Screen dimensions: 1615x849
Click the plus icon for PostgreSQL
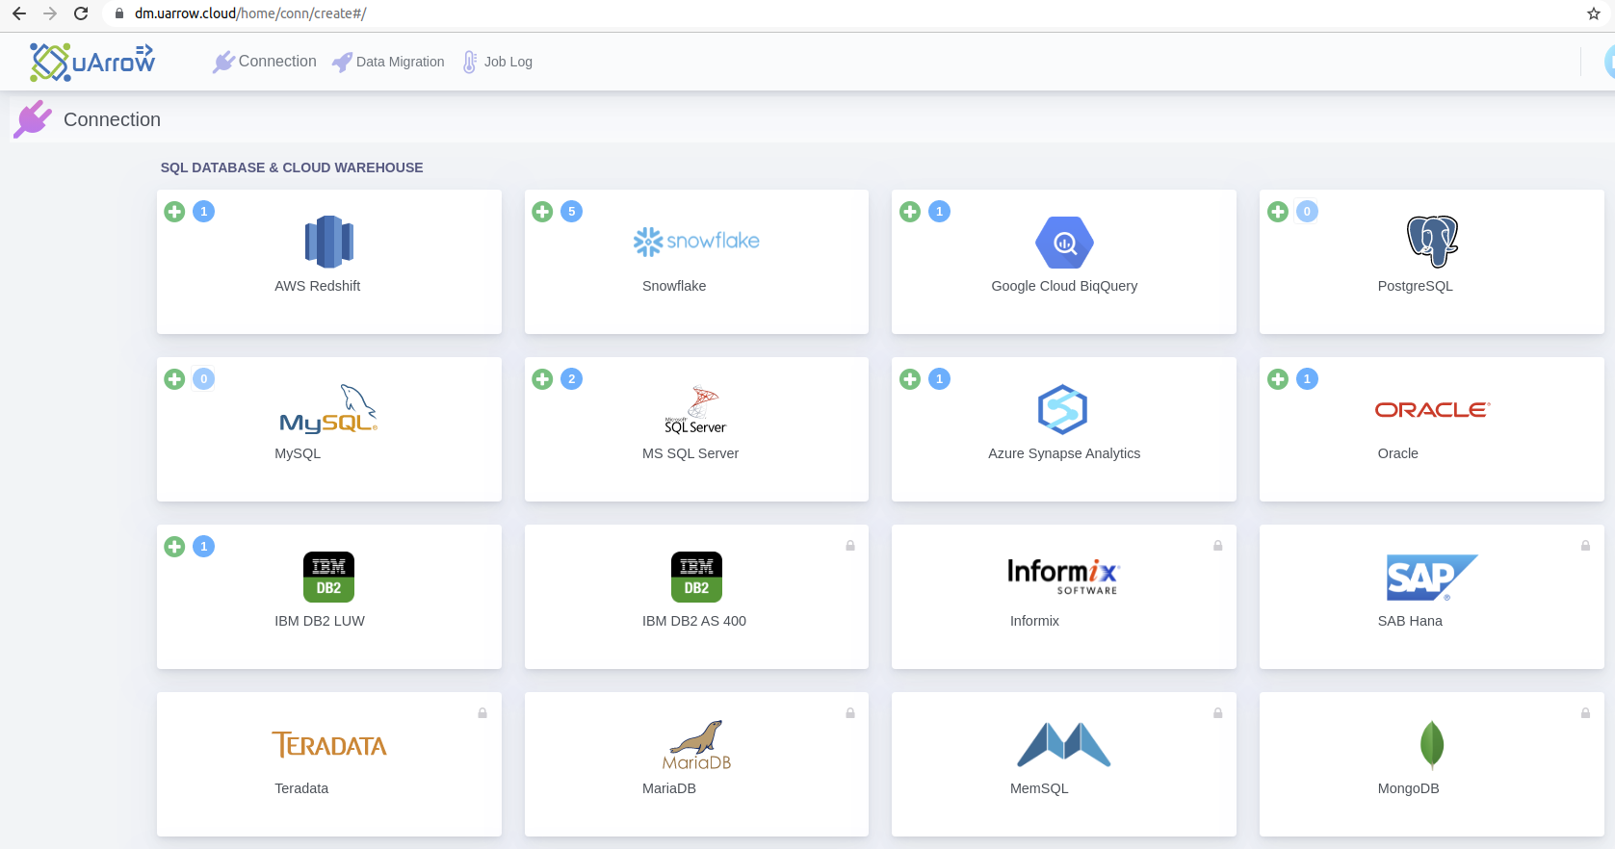pos(1278,212)
